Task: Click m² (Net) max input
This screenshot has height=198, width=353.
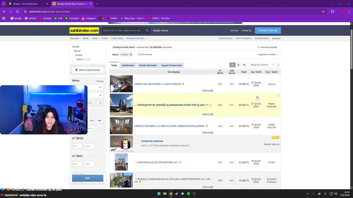Action: tap(90, 164)
